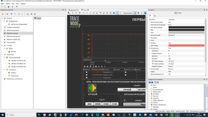Open the Справка menu
Image resolution: width=208 pixels, height=117 pixels.
tap(23, 4)
